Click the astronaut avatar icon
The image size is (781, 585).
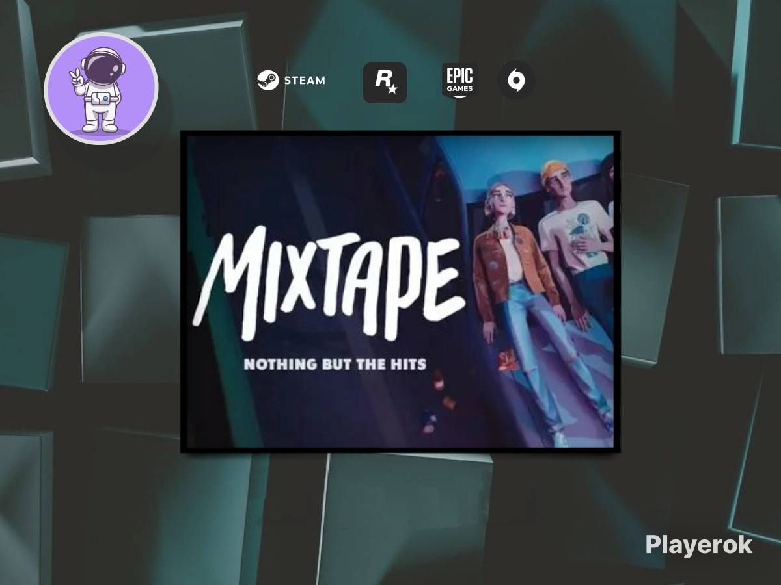pos(101,88)
